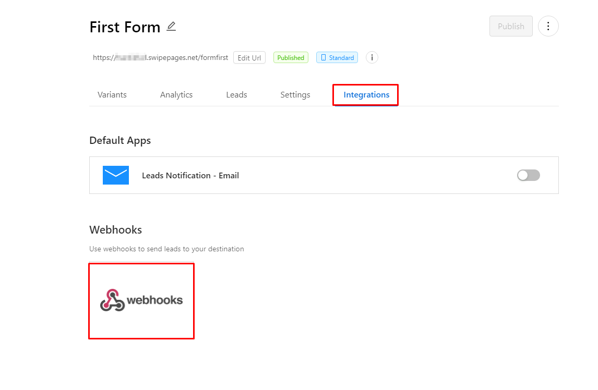The width and height of the screenshot is (598, 390).
Task: Click the blue email envelope icon
Action: pyautogui.click(x=115, y=175)
